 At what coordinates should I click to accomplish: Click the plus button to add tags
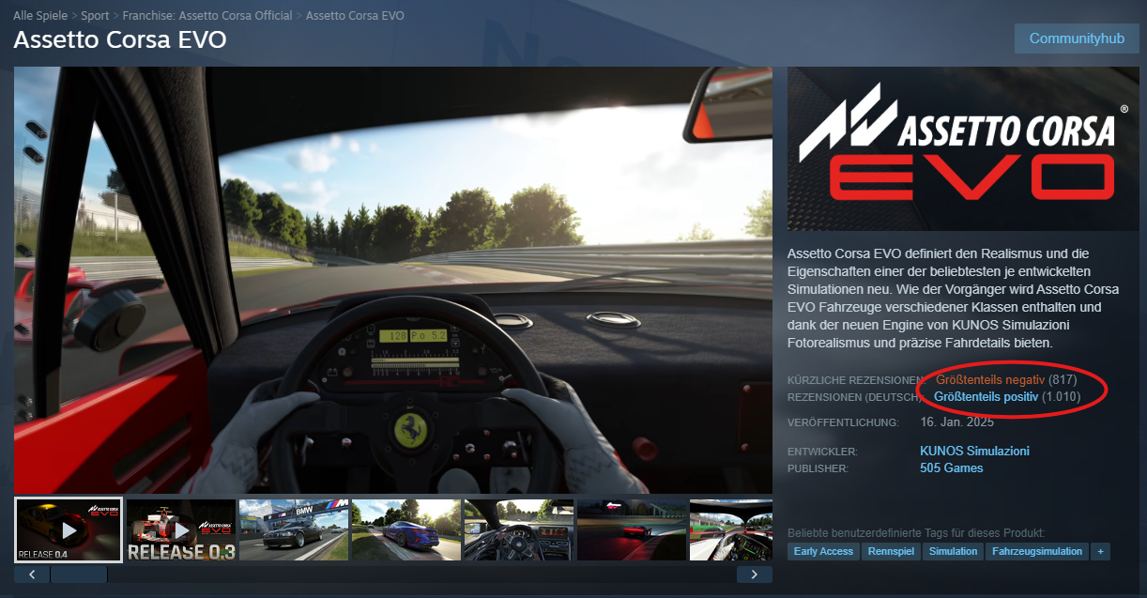click(1100, 551)
